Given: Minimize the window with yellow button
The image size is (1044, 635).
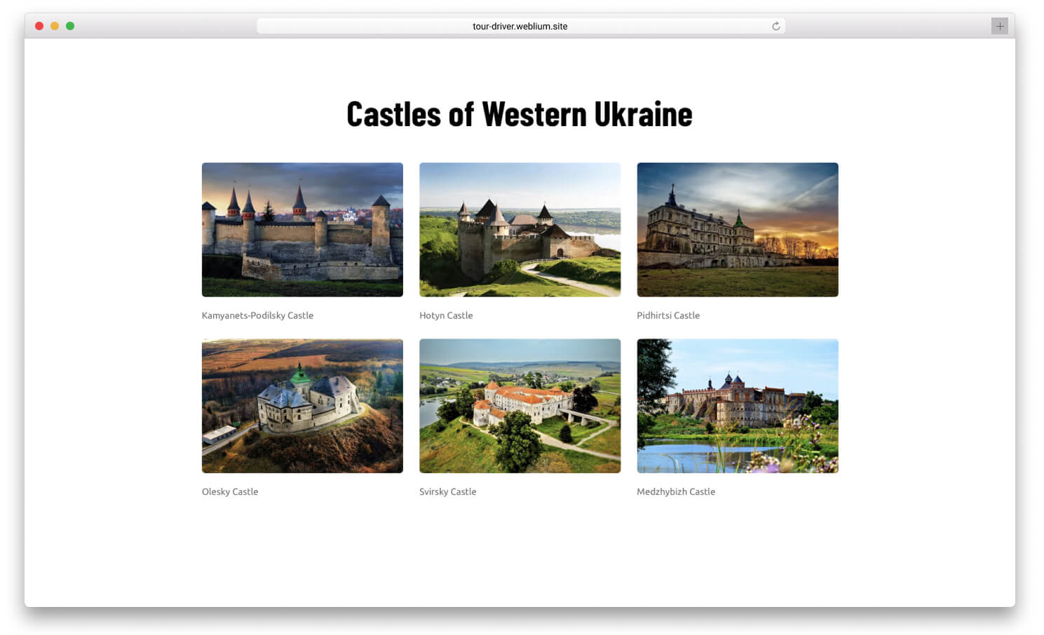Looking at the screenshot, I should (x=55, y=26).
